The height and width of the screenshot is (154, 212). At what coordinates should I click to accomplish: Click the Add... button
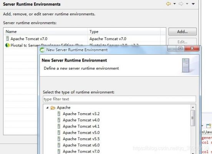182,32
